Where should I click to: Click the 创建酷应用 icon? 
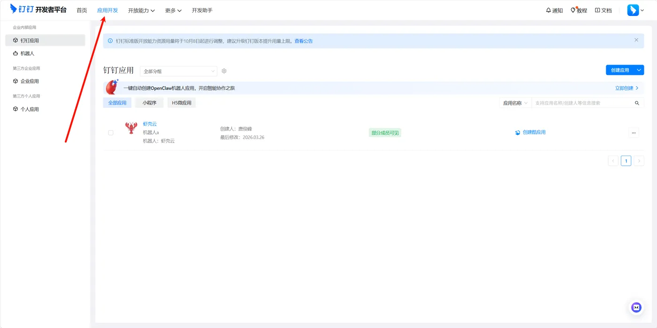518,133
